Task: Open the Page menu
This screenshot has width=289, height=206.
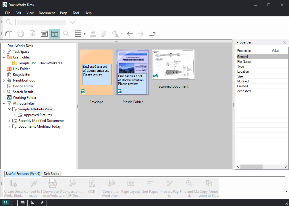Action: coord(64,13)
